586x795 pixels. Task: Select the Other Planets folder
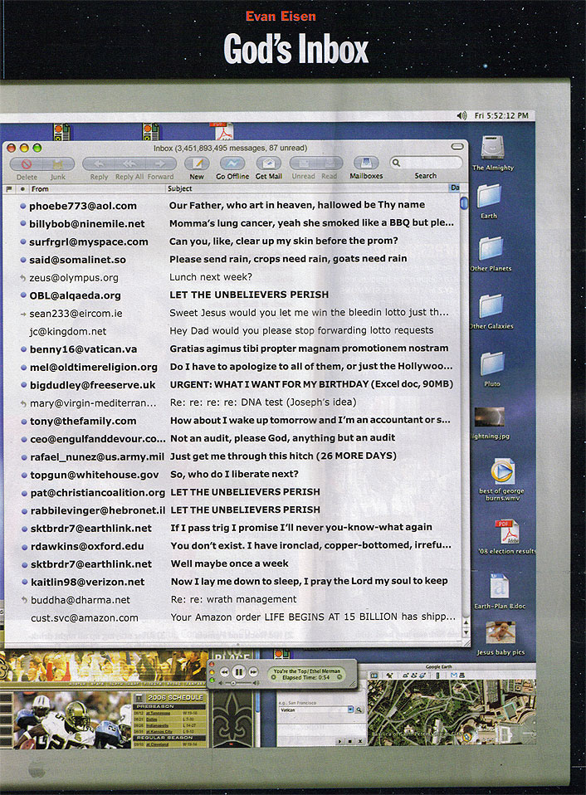point(491,249)
